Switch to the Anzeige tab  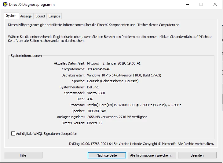click(x=26, y=16)
